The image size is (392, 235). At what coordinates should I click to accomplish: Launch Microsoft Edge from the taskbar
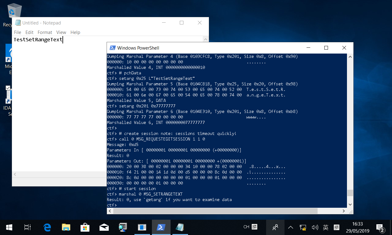pos(47,227)
